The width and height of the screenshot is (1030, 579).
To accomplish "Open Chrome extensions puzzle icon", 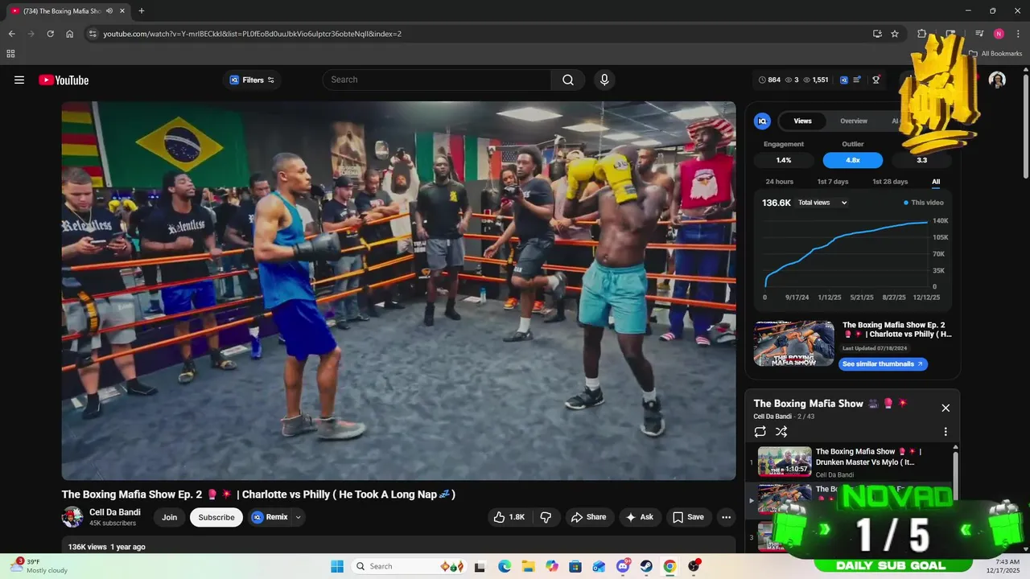I will [x=922, y=34].
